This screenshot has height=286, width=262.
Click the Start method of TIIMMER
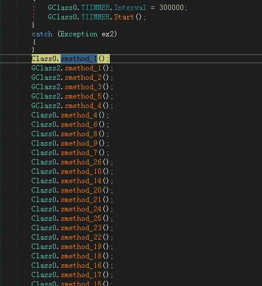tap(124, 17)
